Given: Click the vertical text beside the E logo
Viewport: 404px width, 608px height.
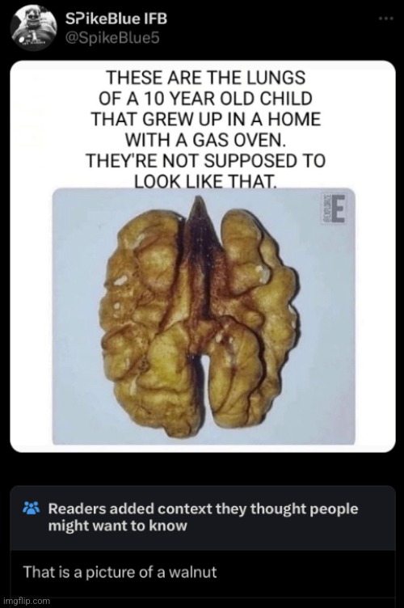Looking at the screenshot, I should (x=326, y=209).
